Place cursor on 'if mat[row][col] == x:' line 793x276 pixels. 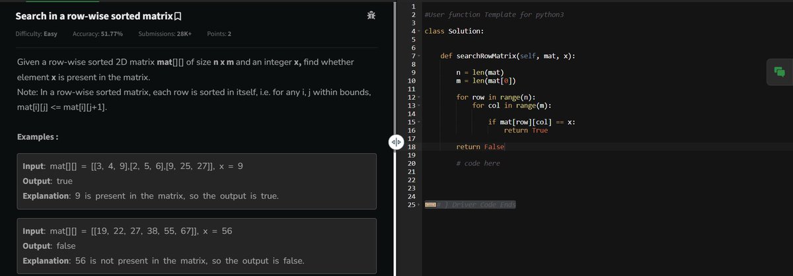click(x=531, y=122)
